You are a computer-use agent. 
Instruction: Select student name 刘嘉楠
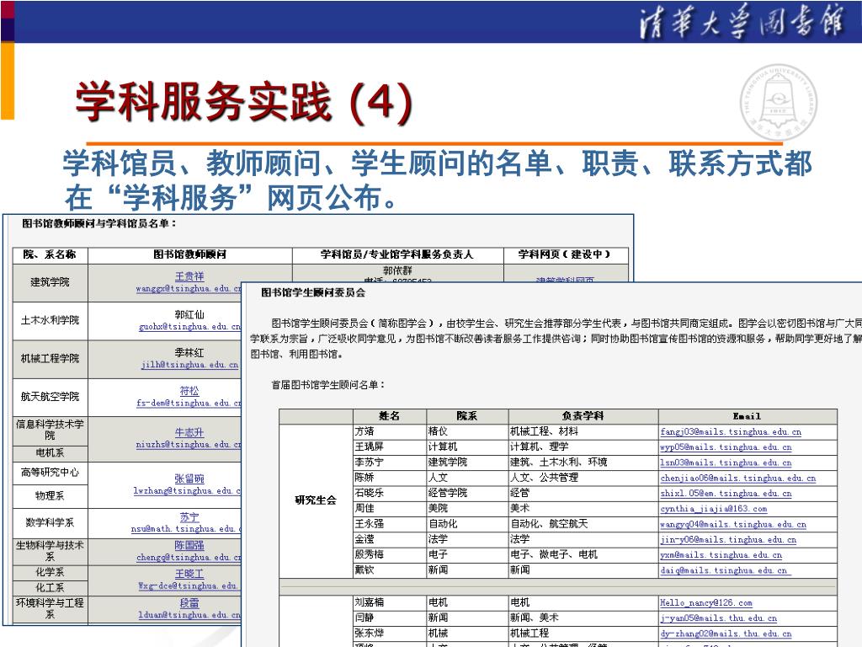coord(370,602)
